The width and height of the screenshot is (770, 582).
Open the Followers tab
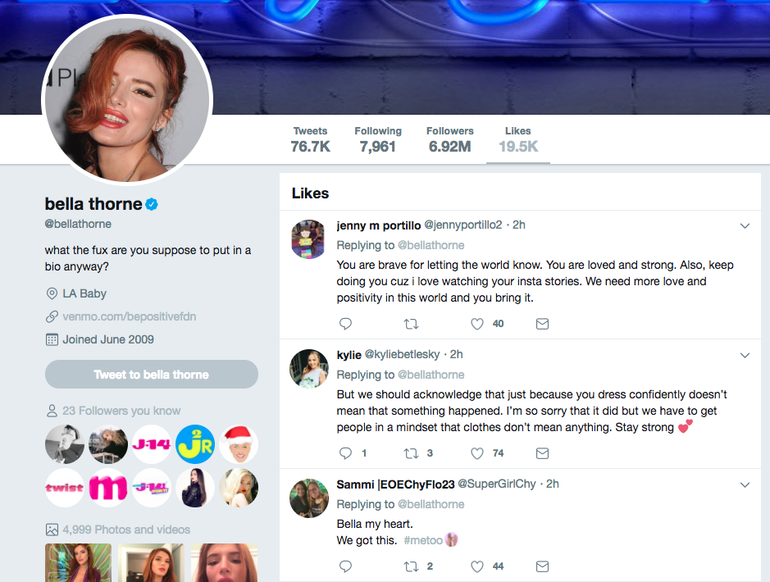coord(449,140)
